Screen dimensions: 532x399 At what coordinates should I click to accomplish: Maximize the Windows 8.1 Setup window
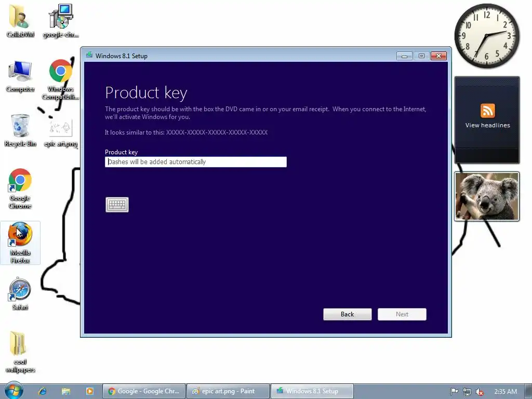click(421, 56)
